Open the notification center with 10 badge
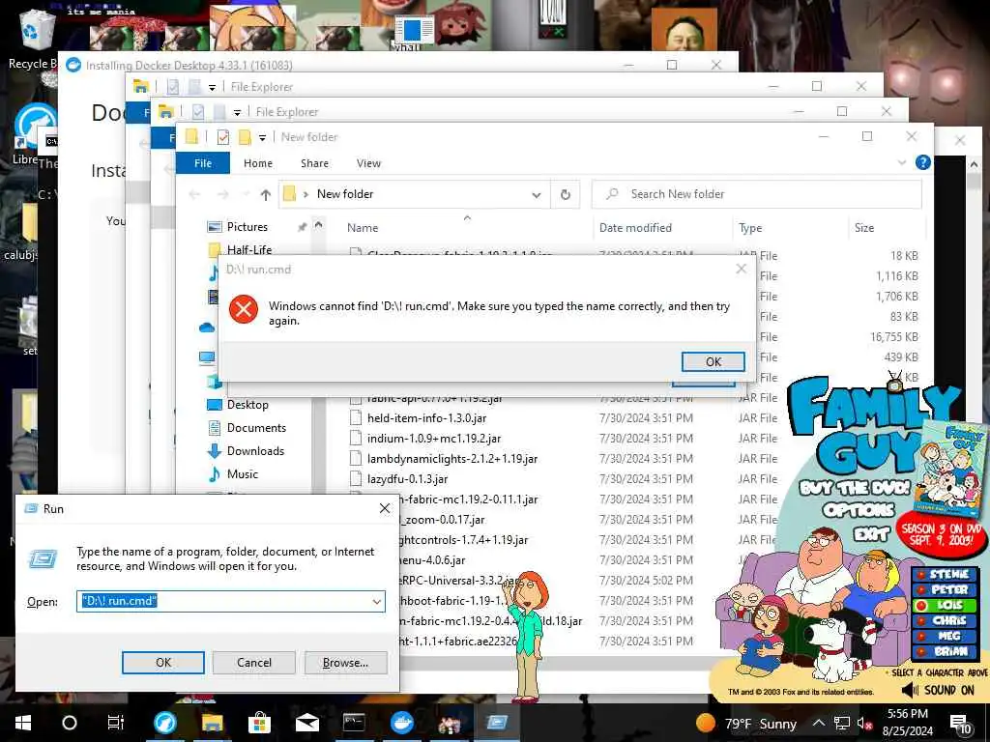The width and height of the screenshot is (990, 742). [961, 725]
